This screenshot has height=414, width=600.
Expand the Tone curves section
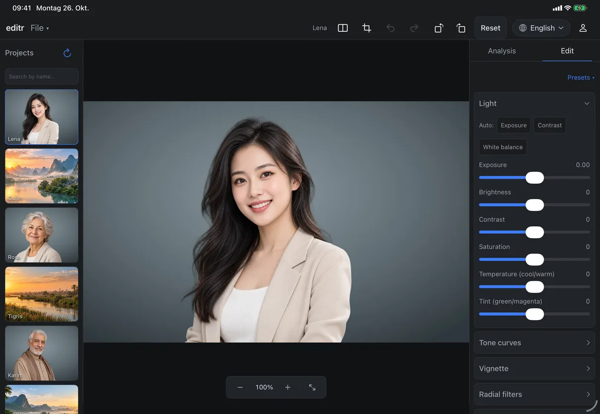point(535,343)
